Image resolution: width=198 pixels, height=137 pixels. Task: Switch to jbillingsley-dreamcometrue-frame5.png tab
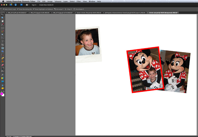point(125,13)
